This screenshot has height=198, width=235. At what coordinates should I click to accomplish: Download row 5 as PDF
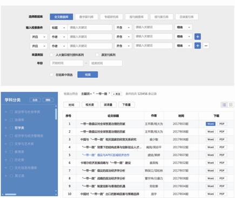pyautogui.click(x=222, y=155)
